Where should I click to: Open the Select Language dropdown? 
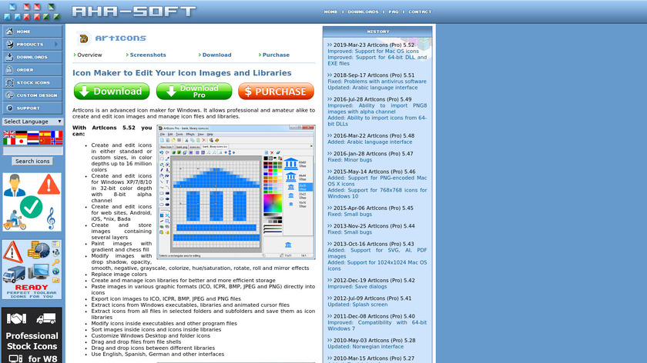[32, 122]
